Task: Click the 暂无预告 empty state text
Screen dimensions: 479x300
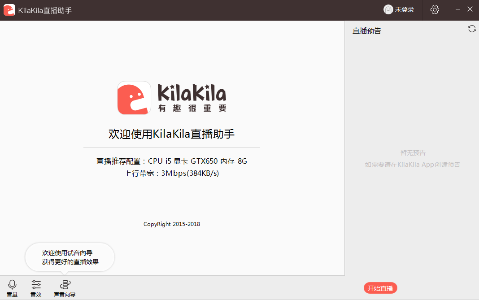Action: (x=413, y=153)
